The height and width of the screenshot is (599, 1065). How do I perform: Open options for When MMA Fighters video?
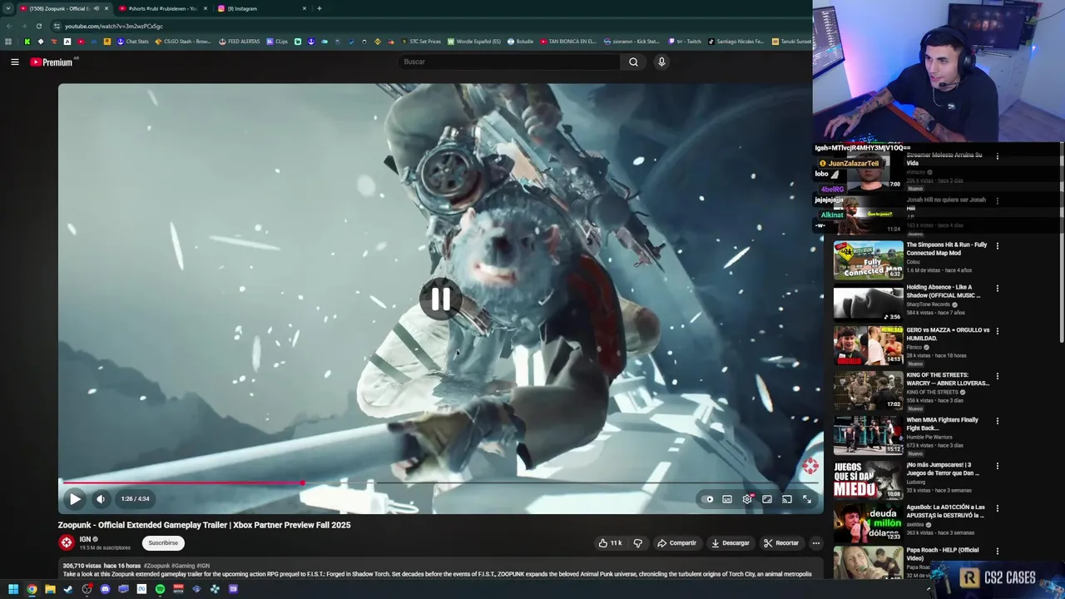(997, 421)
